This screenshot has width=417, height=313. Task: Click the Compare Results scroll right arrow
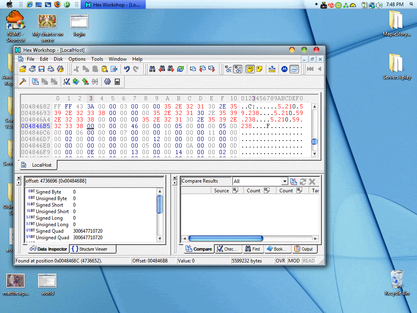click(x=316, y=238)
